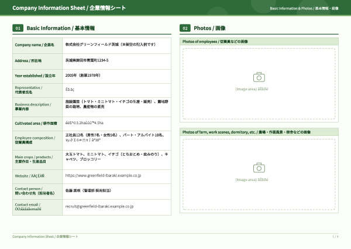Click the business description value text
The width and height of the screenshot is (351, 249).
[117, 104]
